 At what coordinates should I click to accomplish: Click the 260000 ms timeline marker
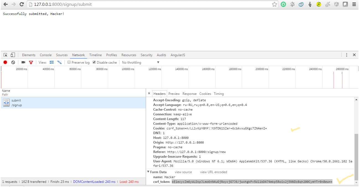pos(342,69)
